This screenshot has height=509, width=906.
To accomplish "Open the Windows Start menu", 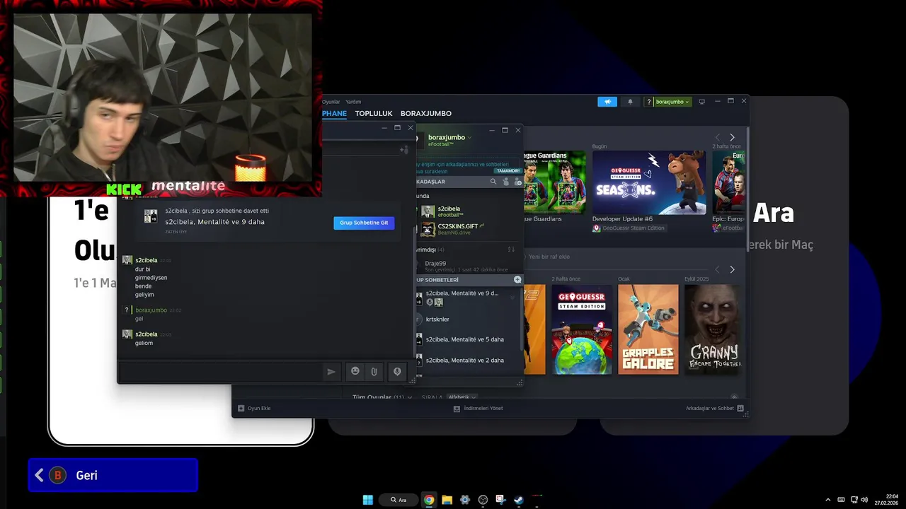I will coord(368,500).
